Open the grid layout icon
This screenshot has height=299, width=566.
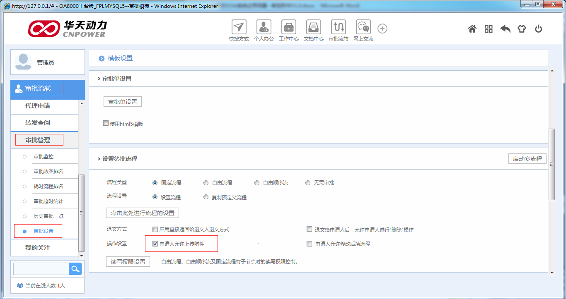pos(489,29)
